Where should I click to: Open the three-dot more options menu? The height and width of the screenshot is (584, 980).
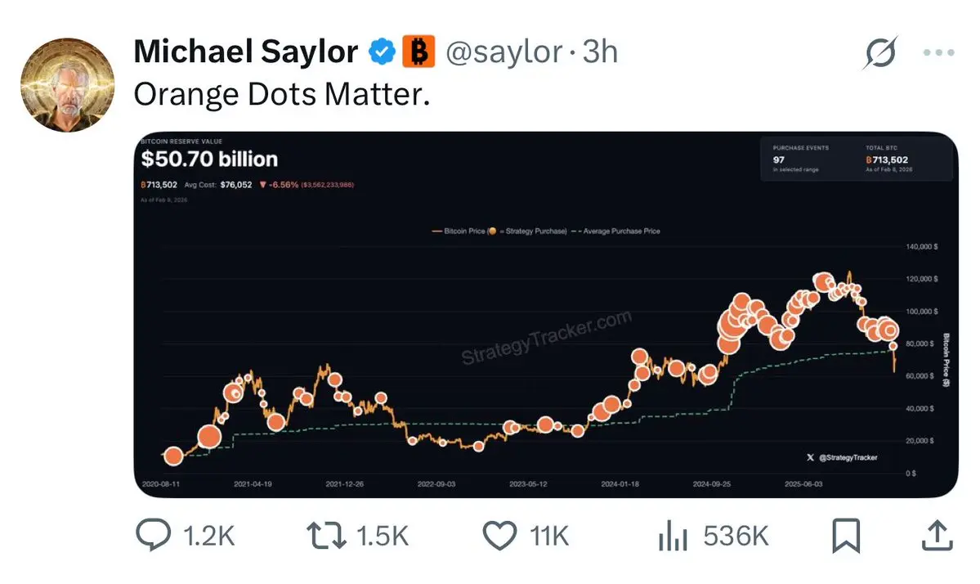click(937, 51)
